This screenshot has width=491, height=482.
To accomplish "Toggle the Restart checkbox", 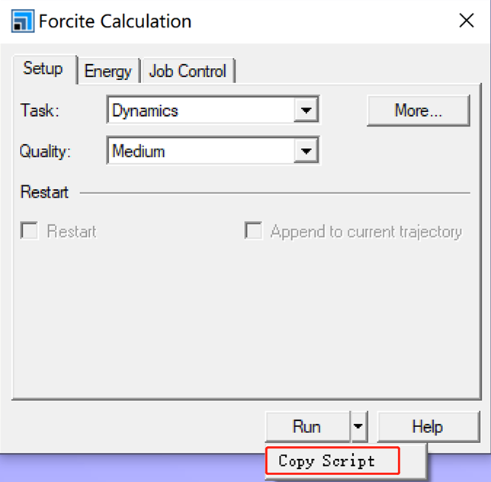I will (x=30, y=231).
